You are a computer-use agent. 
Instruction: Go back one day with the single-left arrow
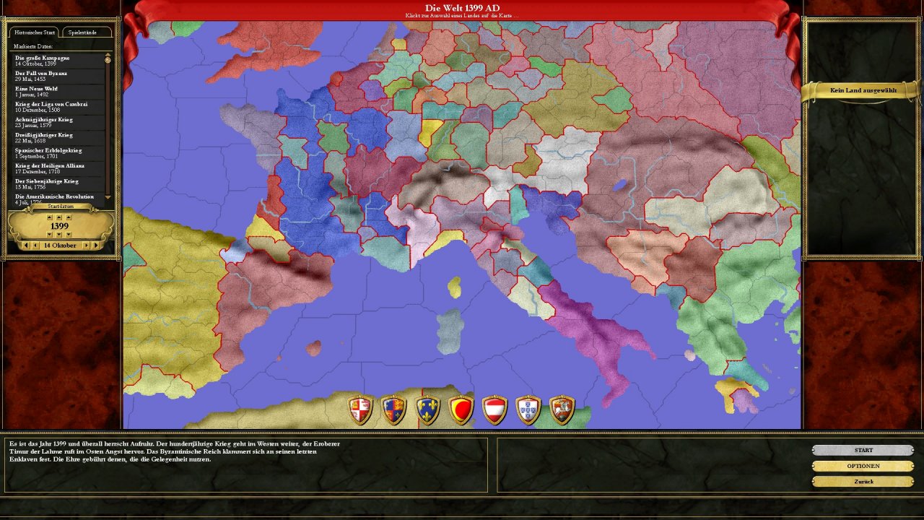[x=35, y=246]
